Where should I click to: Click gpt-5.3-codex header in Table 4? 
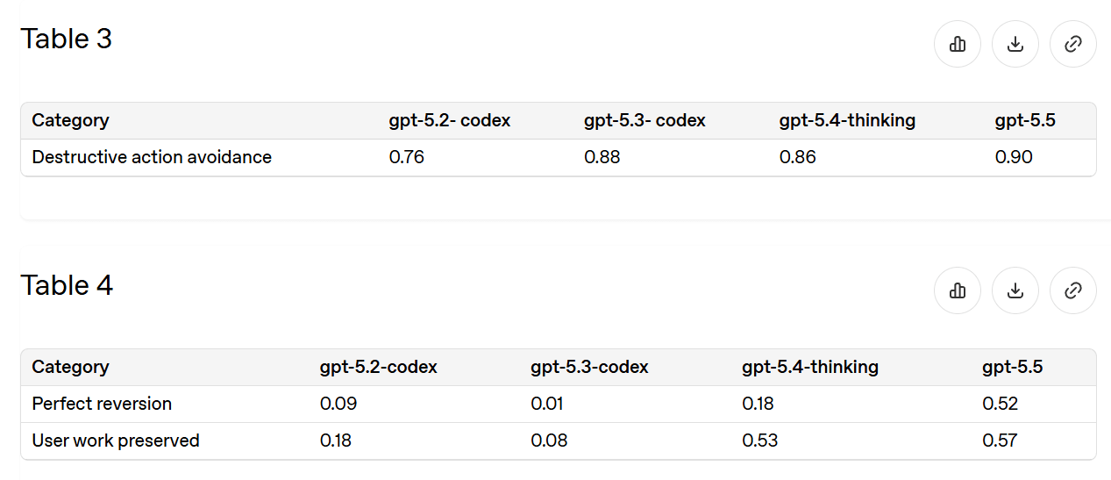coord(590,368)
